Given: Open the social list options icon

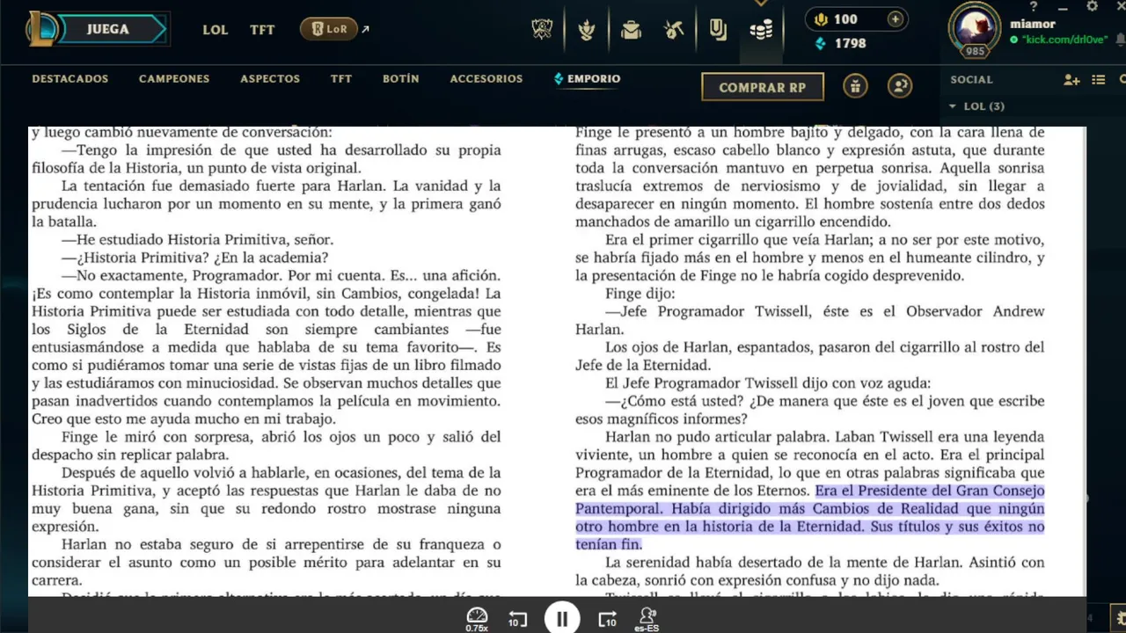Looking at the screenshot, I should pyautogui.click(x=1099, y=80).
